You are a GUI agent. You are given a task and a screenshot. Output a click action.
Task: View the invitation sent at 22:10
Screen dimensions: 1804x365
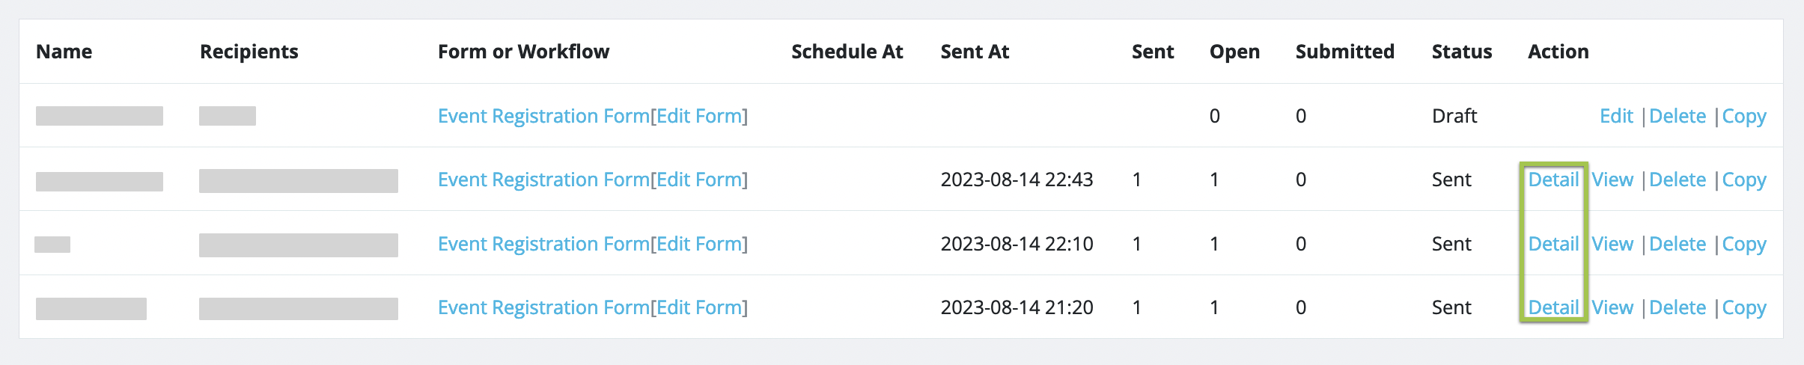[1612, 244]
